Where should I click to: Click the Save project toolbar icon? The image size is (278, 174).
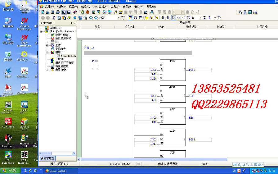click(53, 12)
